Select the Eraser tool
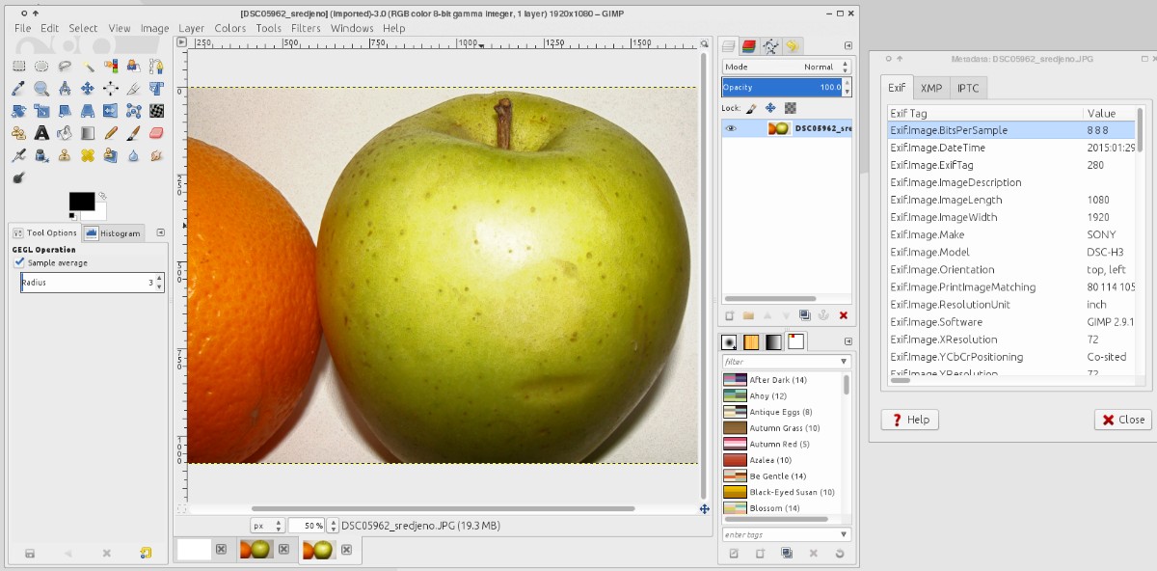Viewport: 1157px width, 571px height. pyautogui.click(x=157, y=133)
